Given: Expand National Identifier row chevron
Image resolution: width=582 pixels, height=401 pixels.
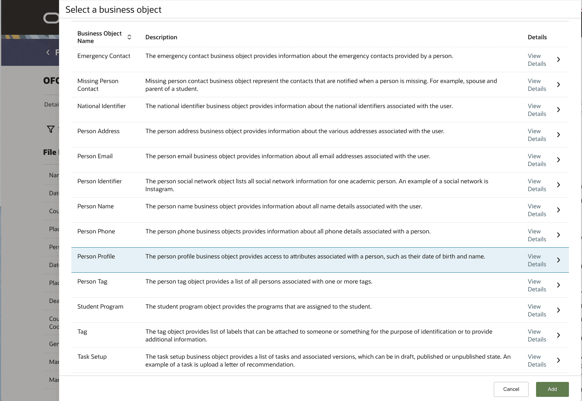Looking at the screenshot, I should click(x=558, y=110).
